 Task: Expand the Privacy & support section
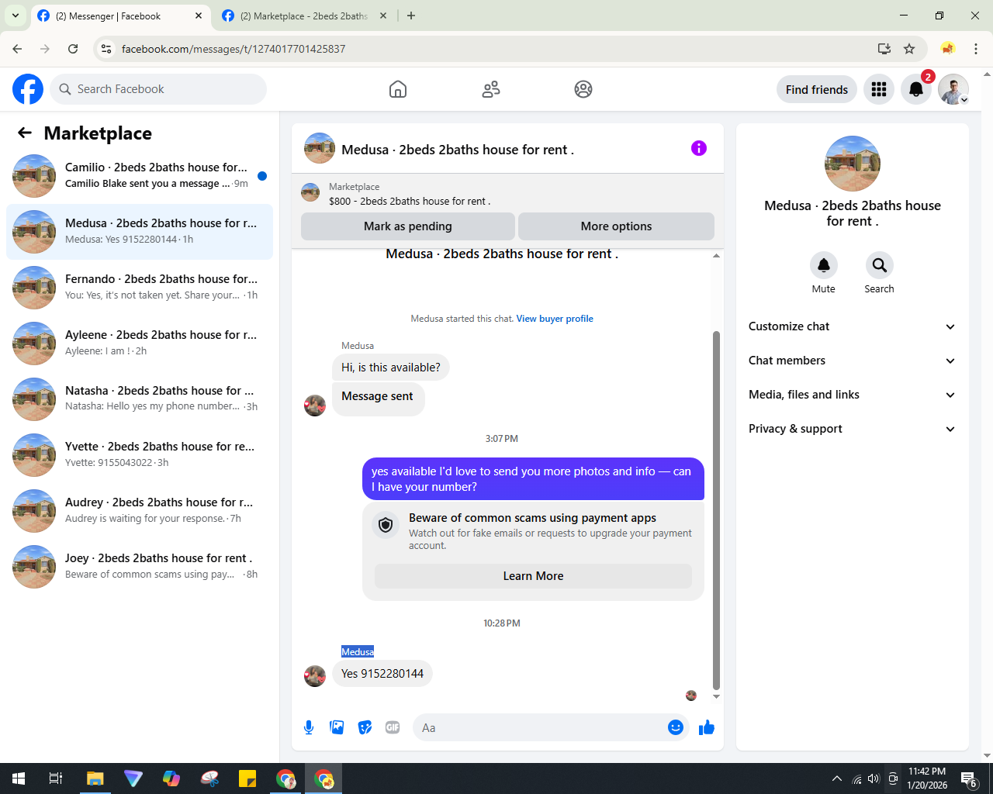(x=852, y=429)
